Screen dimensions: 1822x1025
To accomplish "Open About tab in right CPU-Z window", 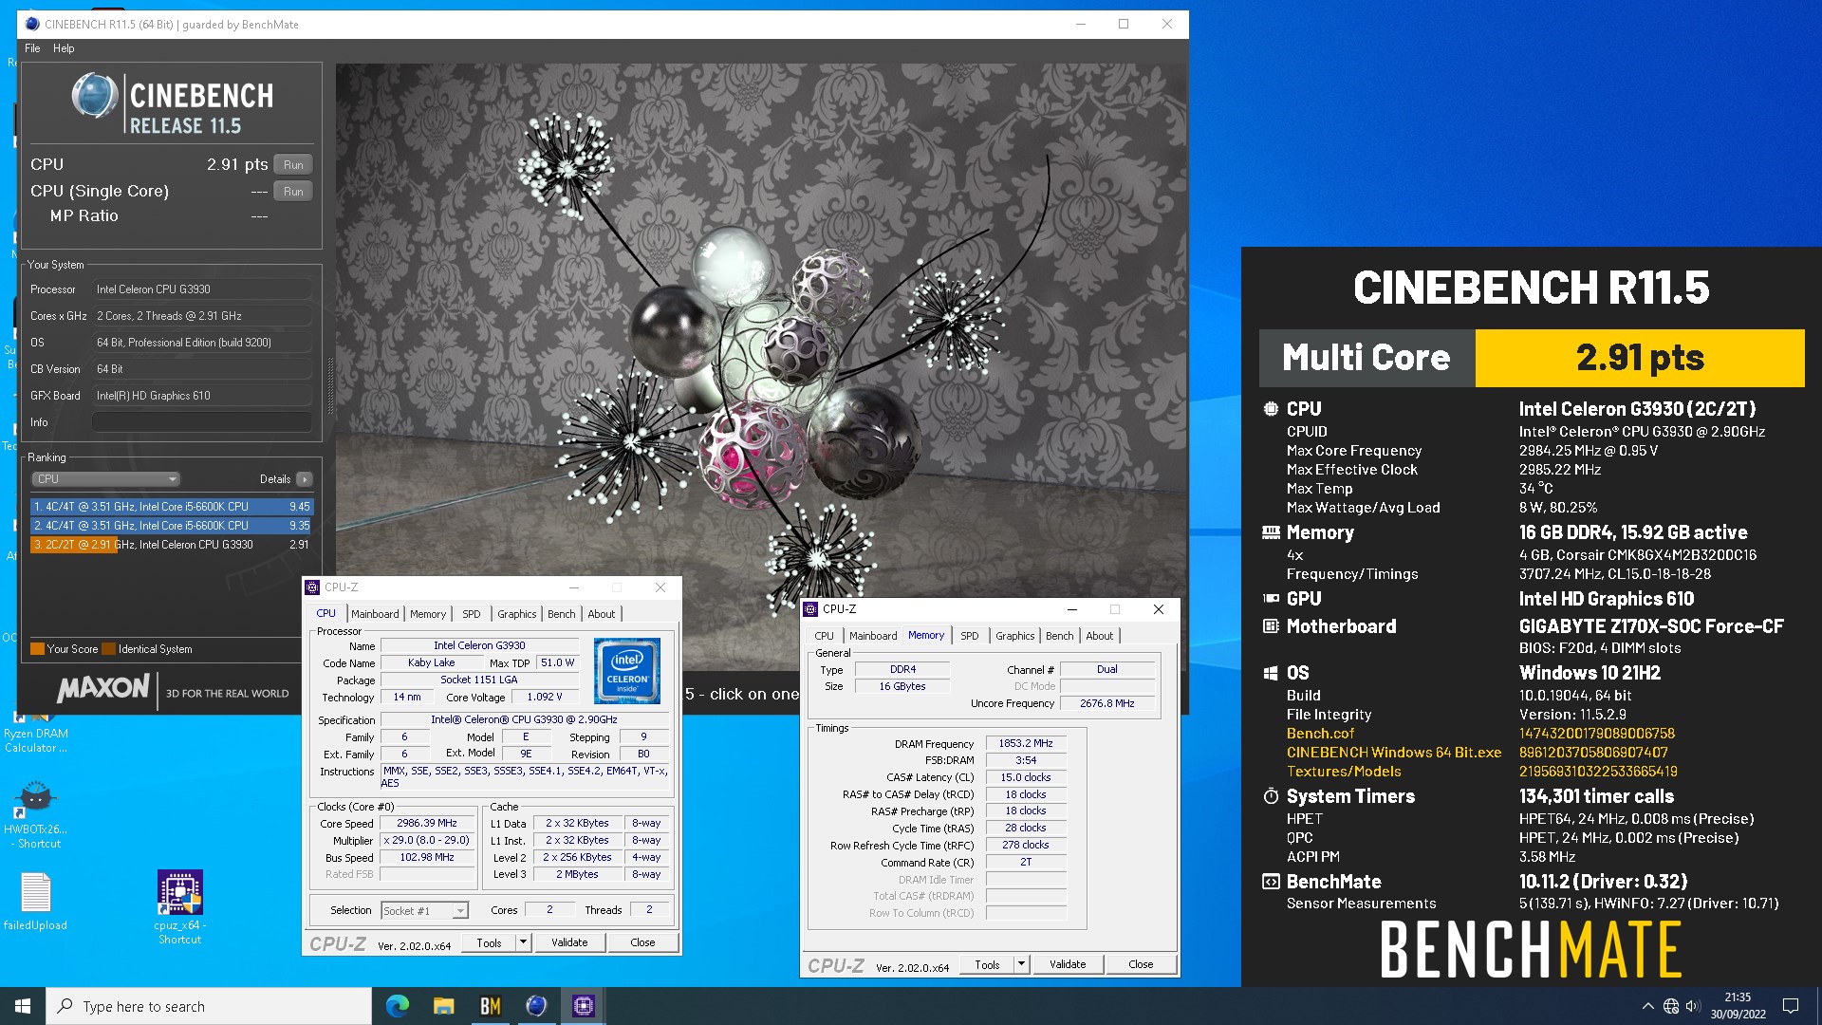I will click(x=1100, y=636).
